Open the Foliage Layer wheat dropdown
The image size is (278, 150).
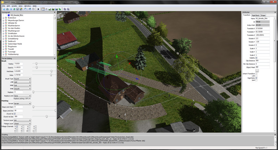(22, 124)
